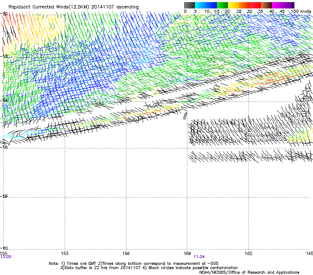Click the latitude label '-56'
The image size is (313, 275).
click(4, 147)
